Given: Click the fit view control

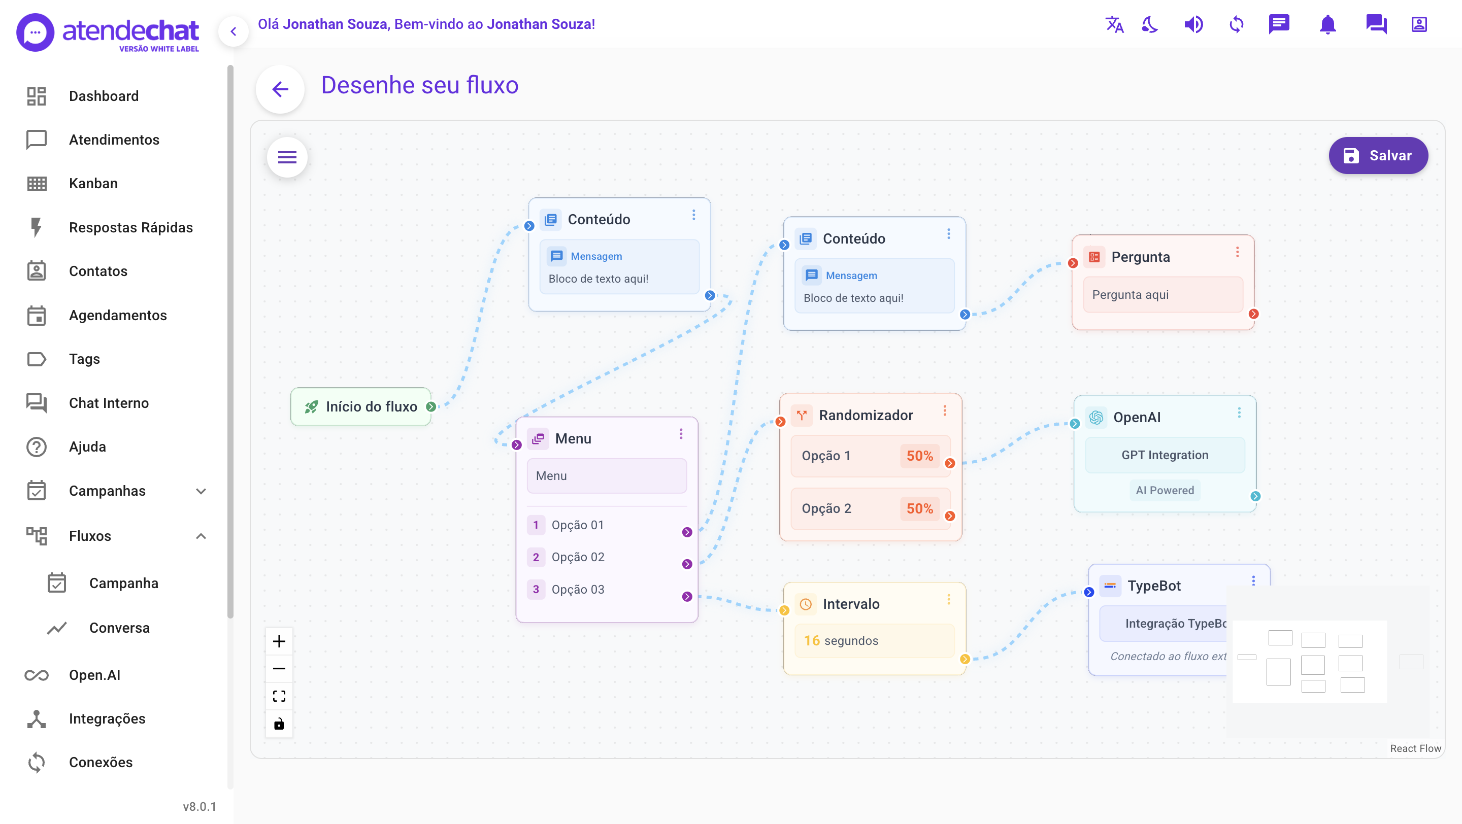Looking at the screenshot, I should tap(279, 696).
